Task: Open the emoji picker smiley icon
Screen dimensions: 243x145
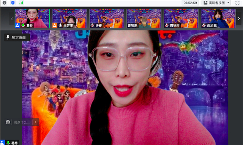Action: click(x=8, y=122)
